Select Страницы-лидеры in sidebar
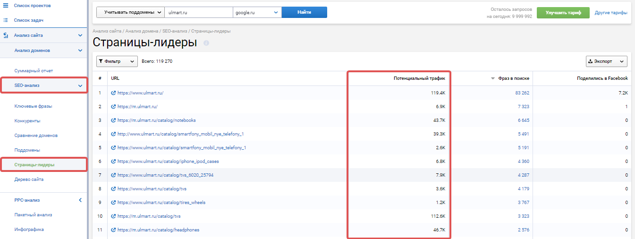This screenshot has width=635, height=239. [34, 165]
